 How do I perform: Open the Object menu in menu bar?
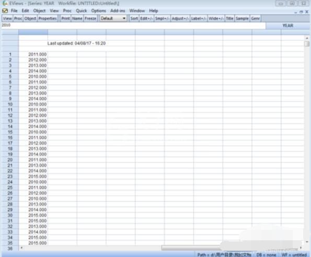pos(39,10)
